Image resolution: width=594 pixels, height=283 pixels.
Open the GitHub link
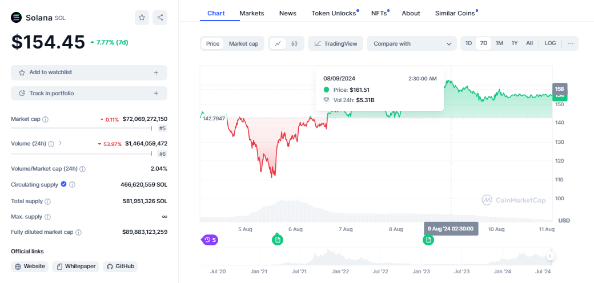(x=121, y=266)
